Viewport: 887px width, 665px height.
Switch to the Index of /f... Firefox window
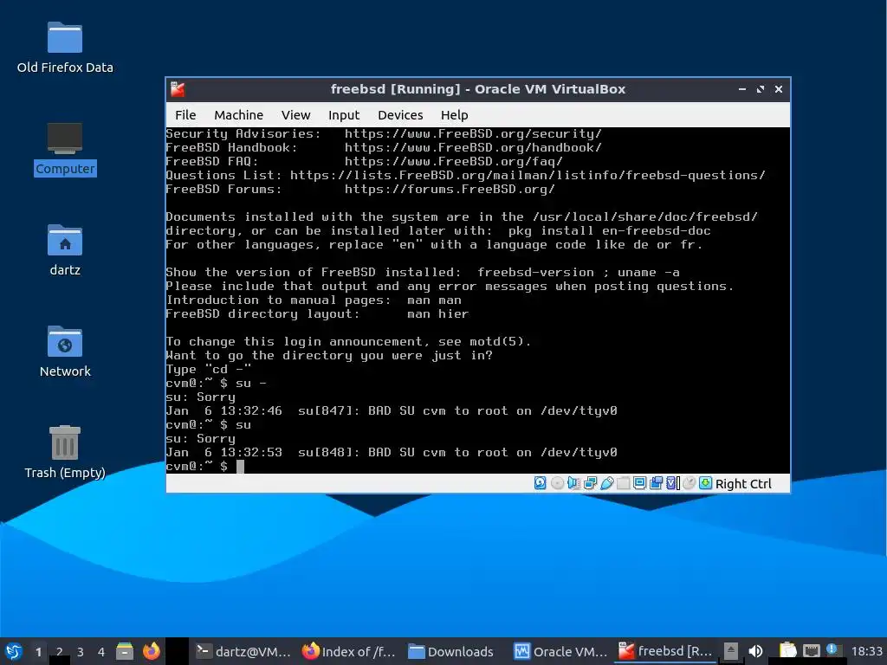tap(349, 651)
